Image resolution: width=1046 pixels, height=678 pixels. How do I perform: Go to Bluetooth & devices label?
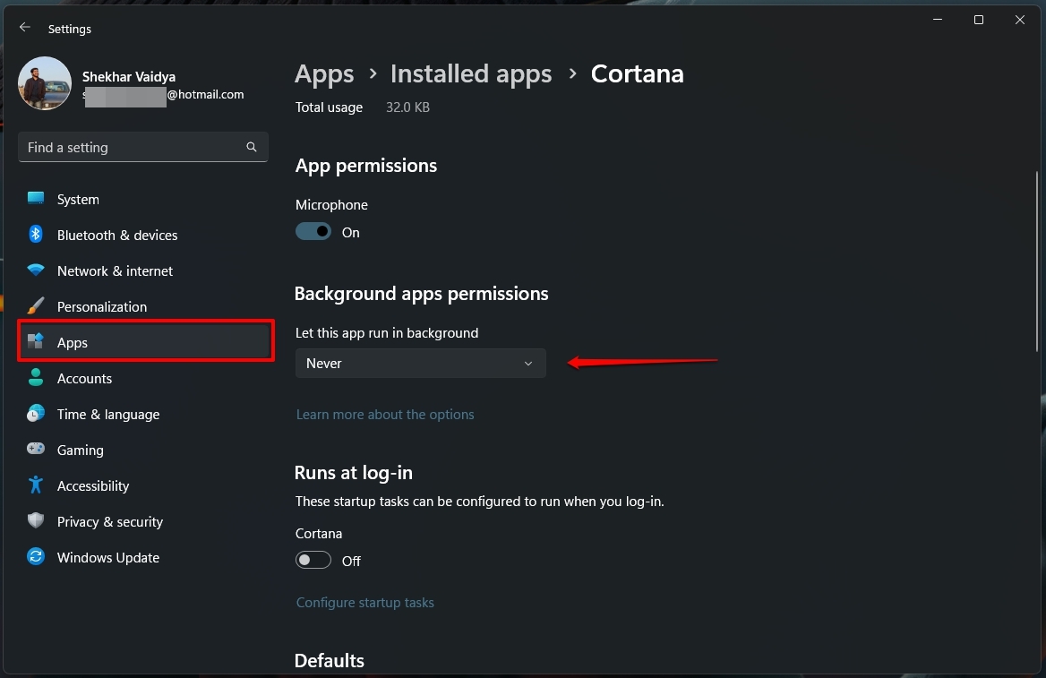pyautogui.click(x=117, y=235)
